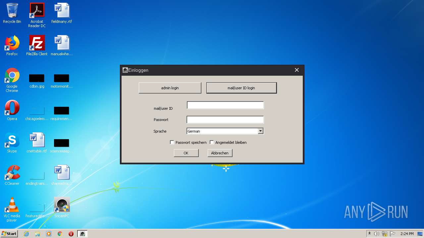Launch Opera desktop shortcut

12,110
